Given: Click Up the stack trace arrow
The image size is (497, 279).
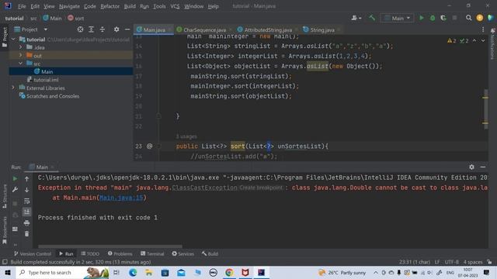Looking at the screenshot, I should [26, 179].
